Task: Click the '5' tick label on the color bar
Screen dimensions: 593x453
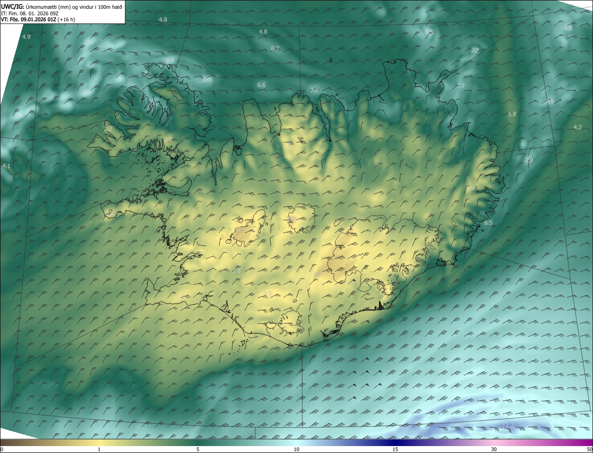Action: (x=198, y=450)
